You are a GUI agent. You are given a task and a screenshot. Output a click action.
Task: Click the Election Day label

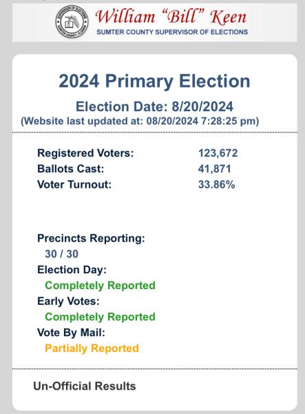click(x=72, y=270)
